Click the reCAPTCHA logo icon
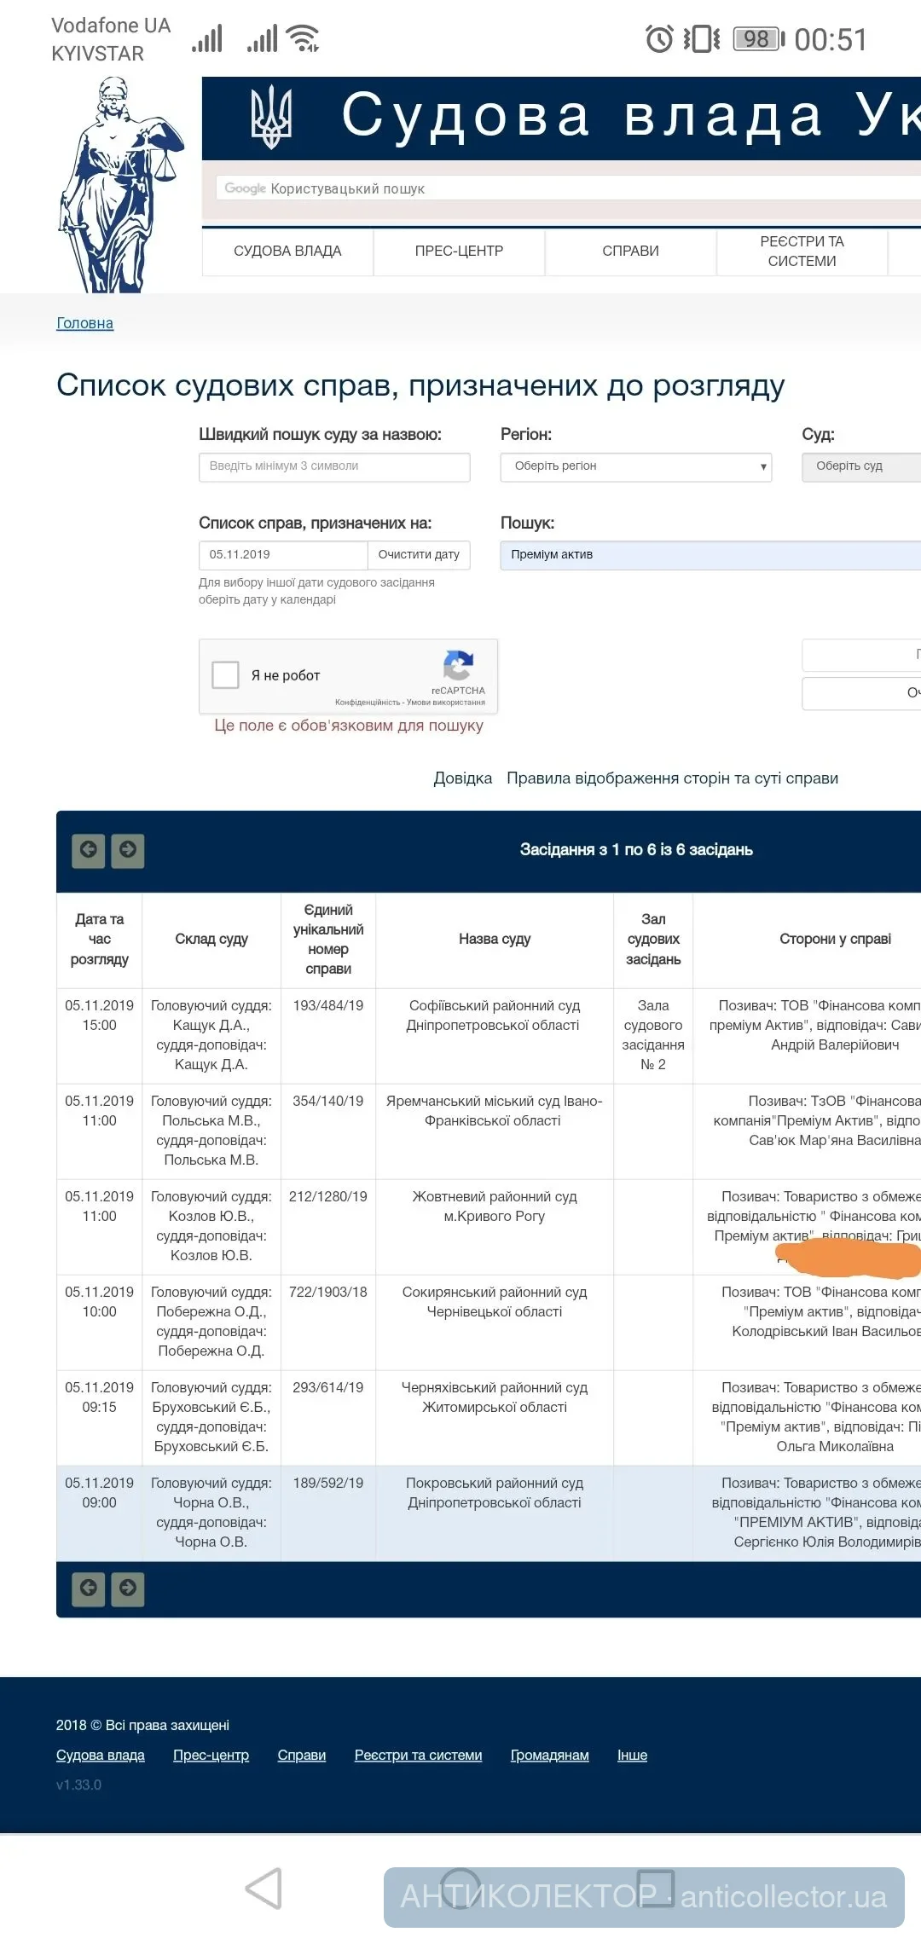This screenshot has height=1944, width=921. click(x=458, y=666)
